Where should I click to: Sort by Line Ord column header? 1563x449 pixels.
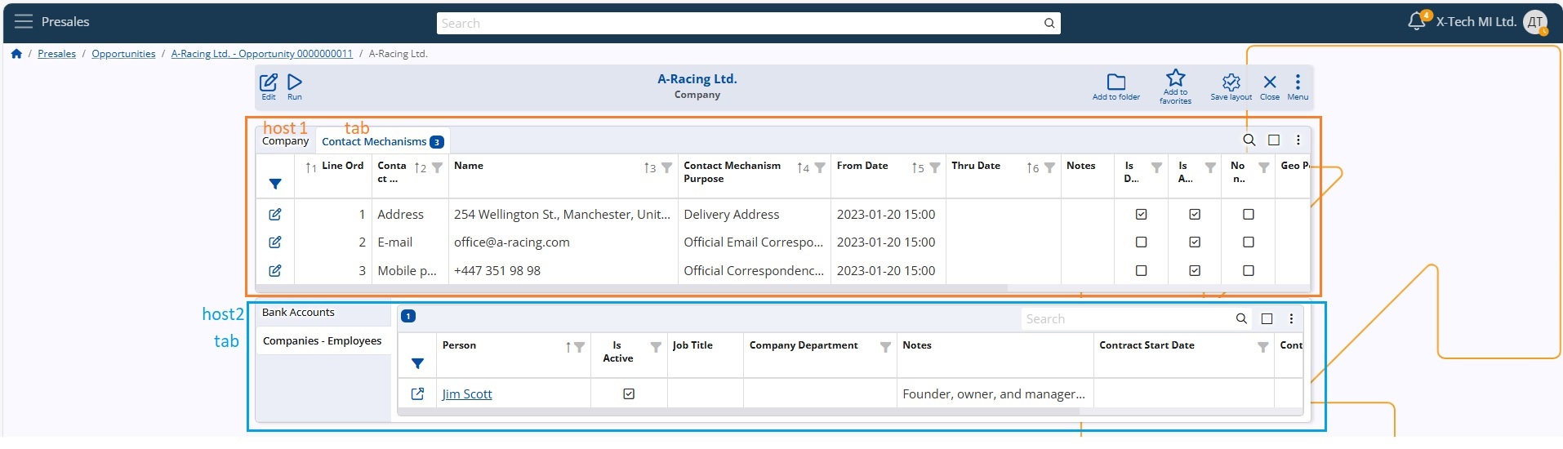[342, 166]
